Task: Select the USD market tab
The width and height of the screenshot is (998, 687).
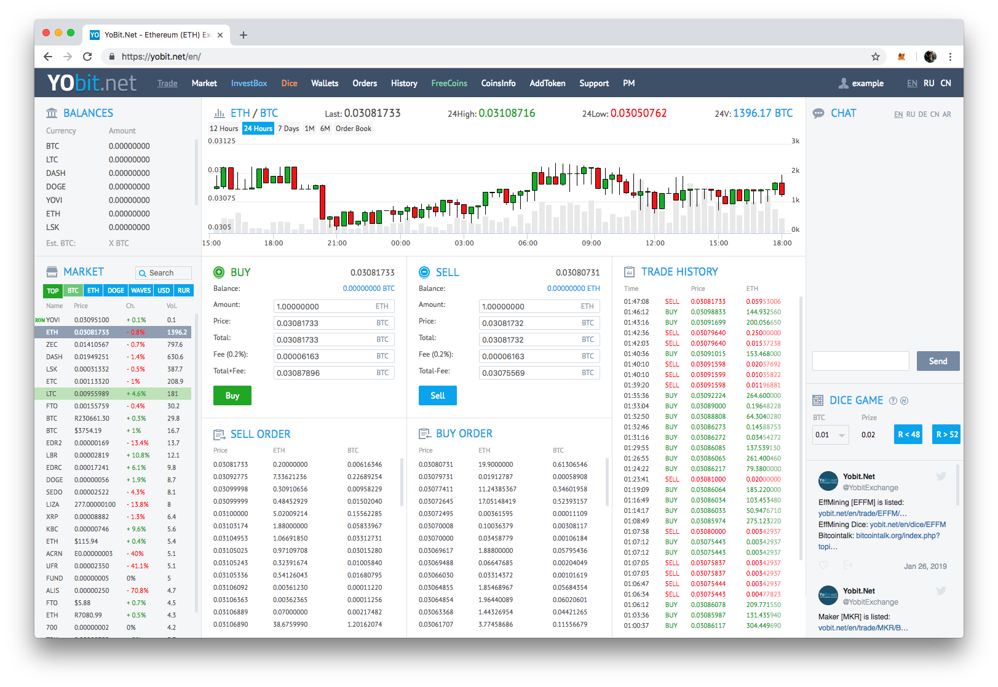Action: click(164, 290)
